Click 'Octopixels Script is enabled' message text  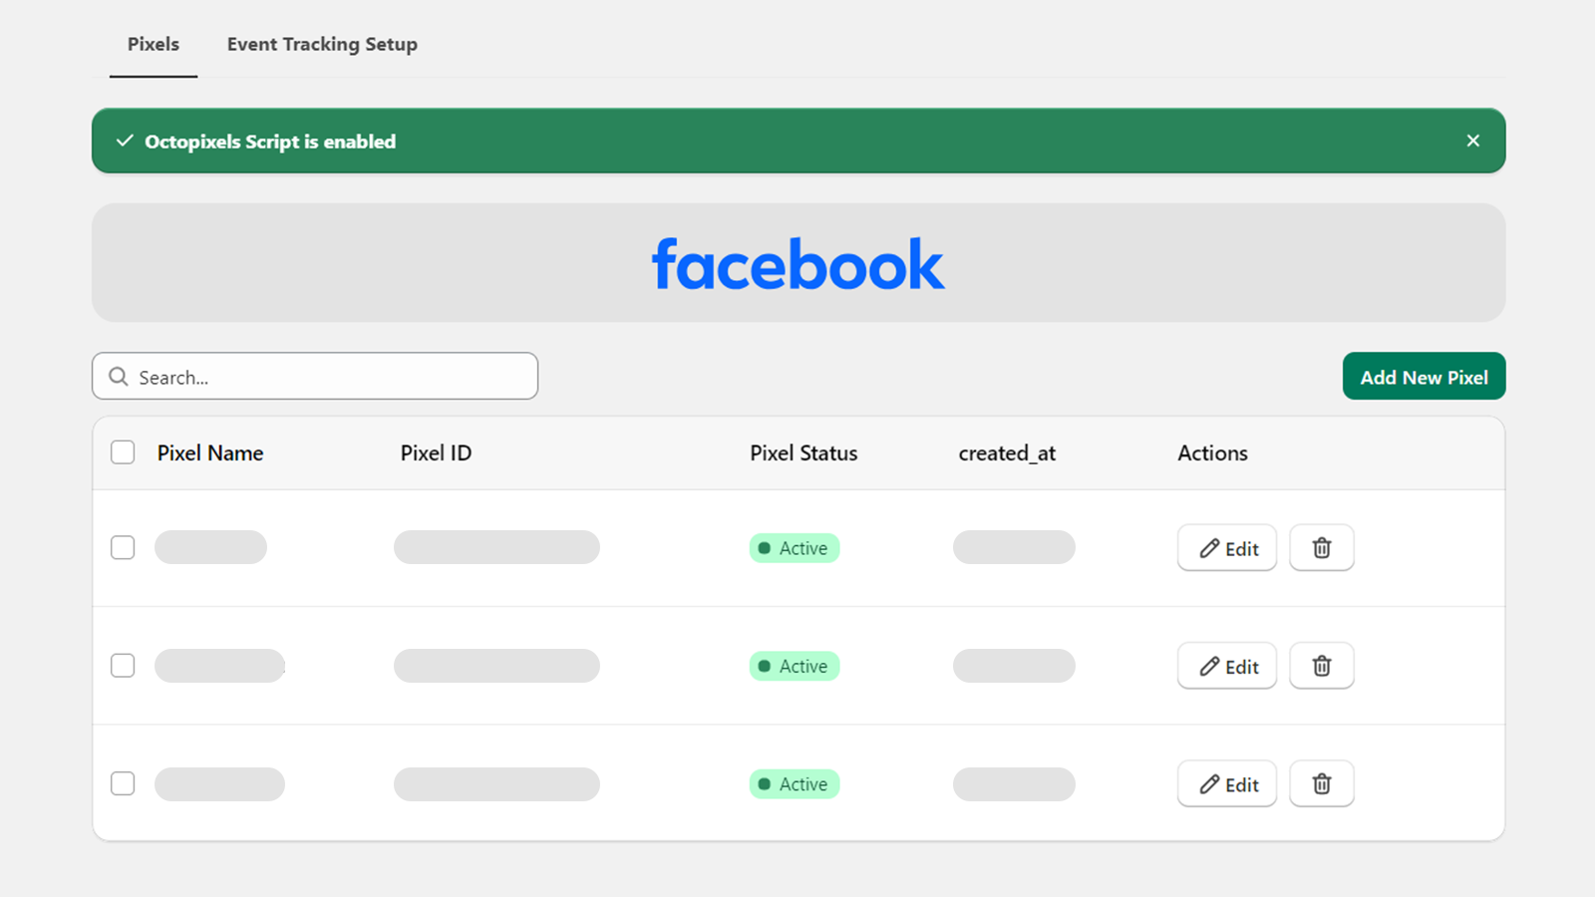point(270,142)
